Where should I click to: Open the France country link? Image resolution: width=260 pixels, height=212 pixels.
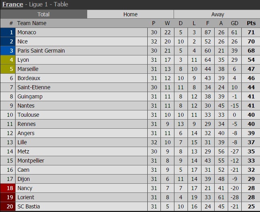13,4
